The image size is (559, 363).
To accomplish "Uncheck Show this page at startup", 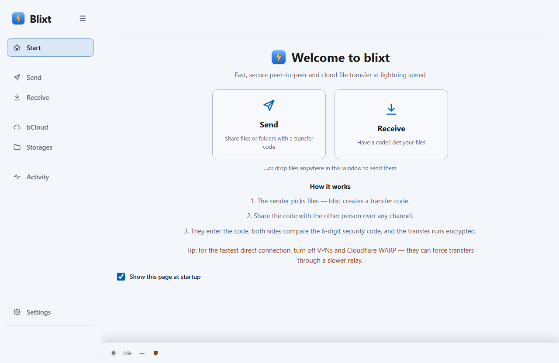I will point(121,277).
